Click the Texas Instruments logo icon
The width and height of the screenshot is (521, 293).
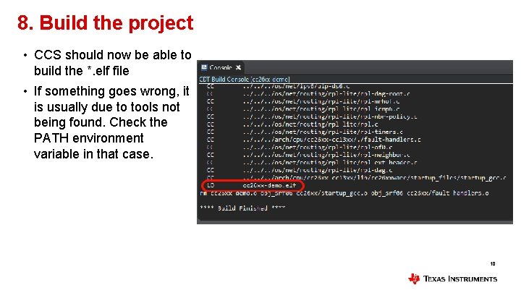414,279
